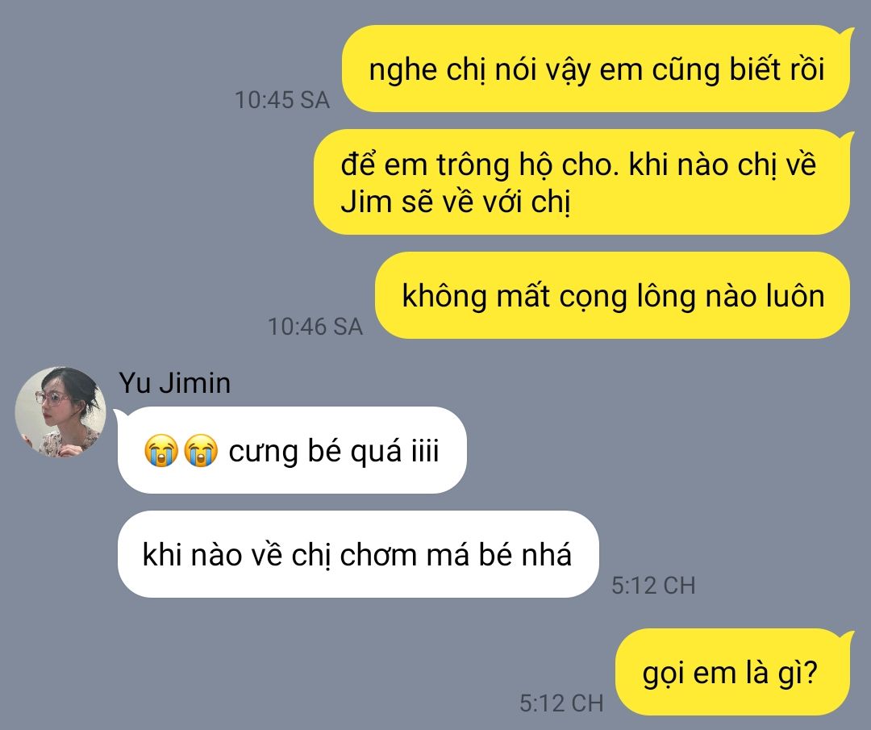The image size is (871, 730).
Task: Tap the sender name Yu Jimin
Action: (175, 383)
